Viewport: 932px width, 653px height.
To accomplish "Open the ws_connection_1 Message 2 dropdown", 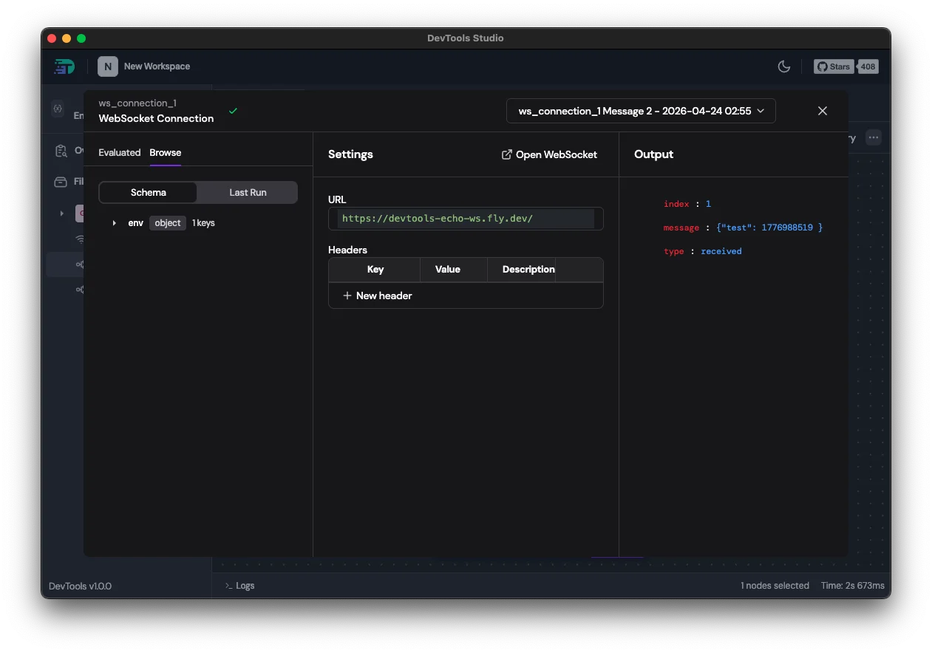I will tap(641, 111).
